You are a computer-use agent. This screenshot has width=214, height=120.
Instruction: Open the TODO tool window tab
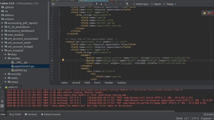coord(15,114)
